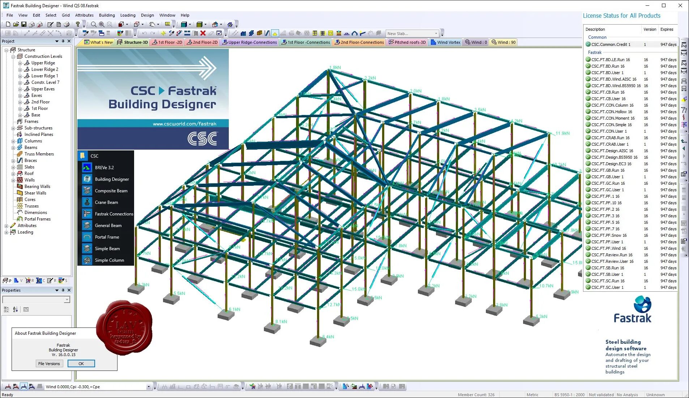Close the Properties panel
The width and height of the screenshot is (689, 398).
tap(69, 290)
